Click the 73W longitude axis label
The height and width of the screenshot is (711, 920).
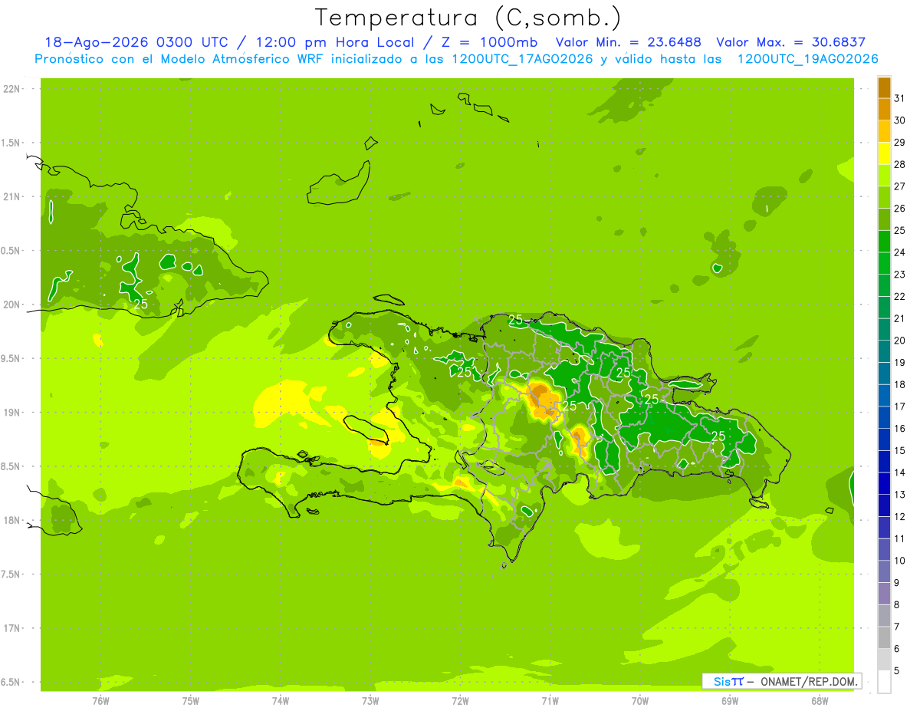tap(370, 700)
